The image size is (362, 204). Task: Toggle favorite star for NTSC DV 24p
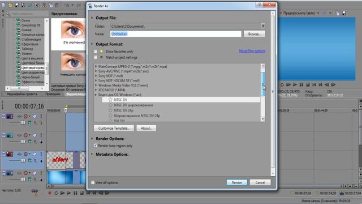pos(110,110)
